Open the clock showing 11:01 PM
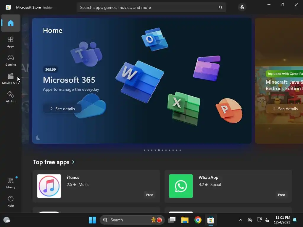303x227 pixels. coord(282,220)
